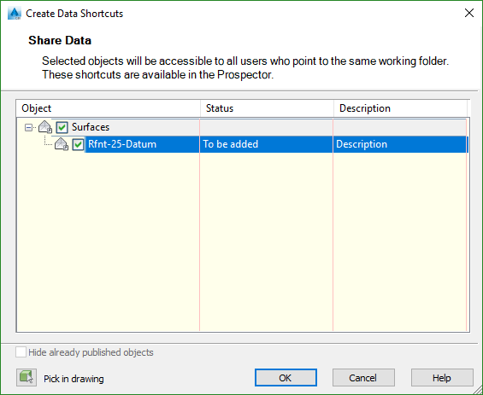Collapse the Surfaces tree node
The width and height of the screenshot is (483, 395).
[28, 127]
